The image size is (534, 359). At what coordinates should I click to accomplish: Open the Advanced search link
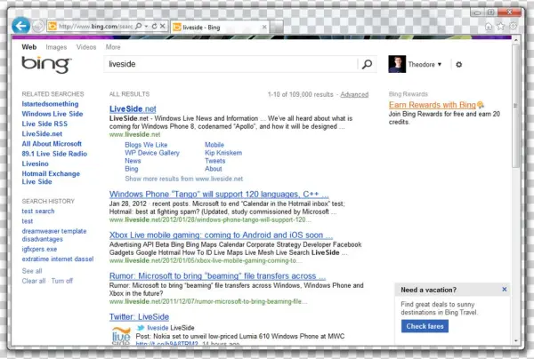(x=354, y=94)
